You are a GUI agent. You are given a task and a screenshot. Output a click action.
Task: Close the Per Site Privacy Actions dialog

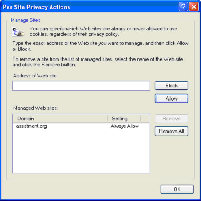(194, 7)
